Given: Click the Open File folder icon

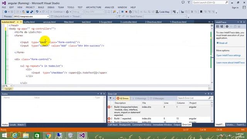Looking at the screenshot, I should pyautogui.click(x=24, y=12).
